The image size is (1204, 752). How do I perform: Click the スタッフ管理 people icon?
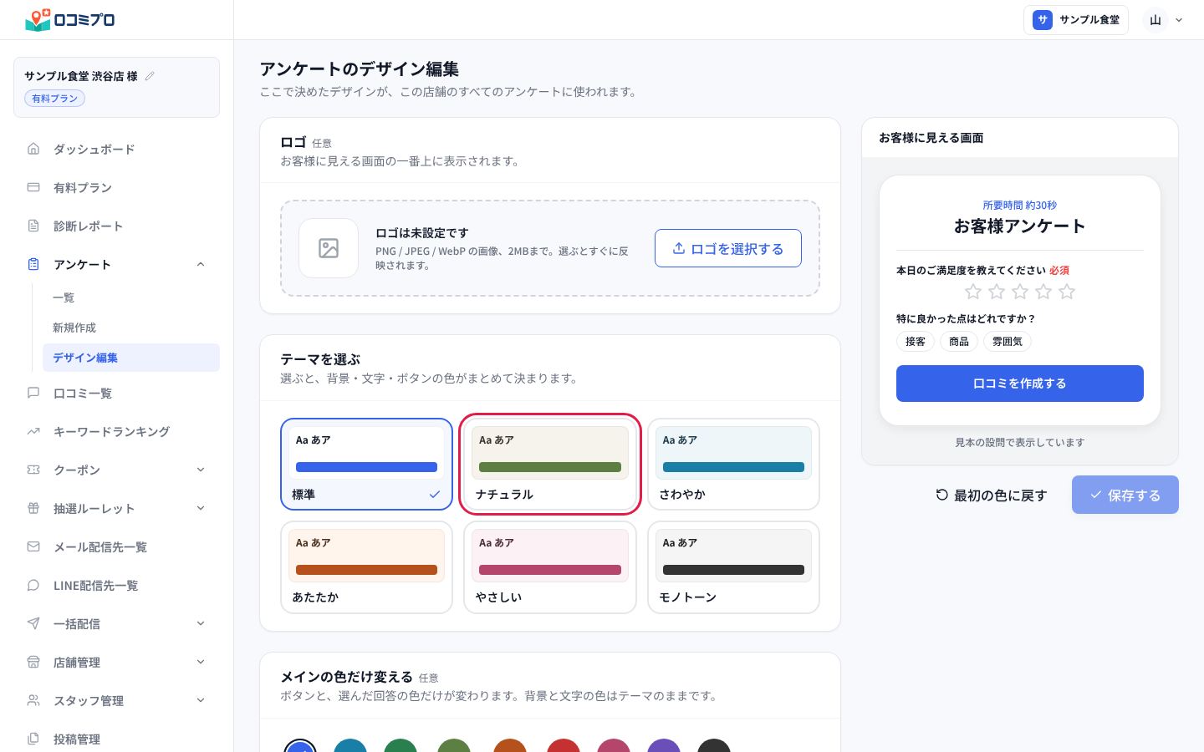(33, 700)
